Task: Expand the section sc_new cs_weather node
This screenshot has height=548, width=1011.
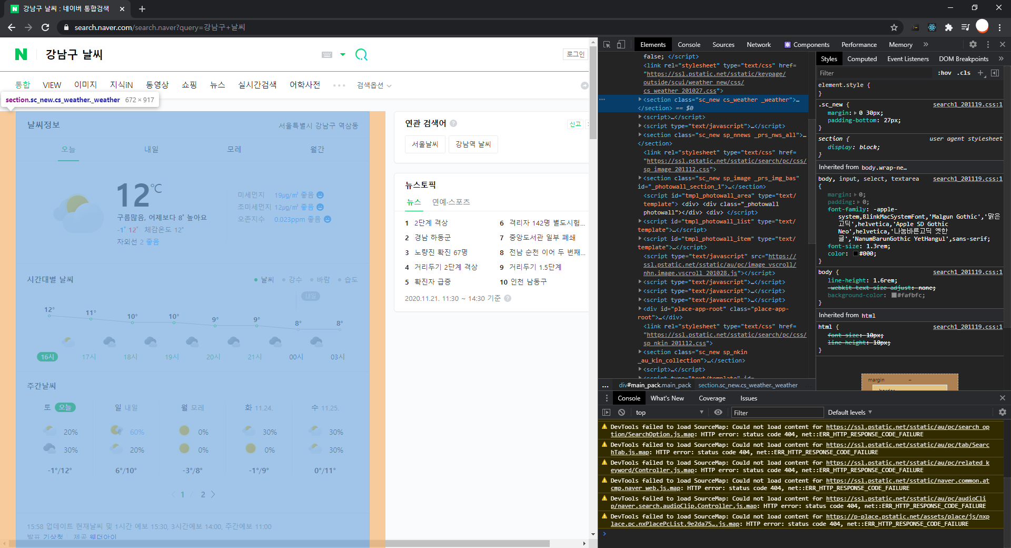Action: pos(640,100)
